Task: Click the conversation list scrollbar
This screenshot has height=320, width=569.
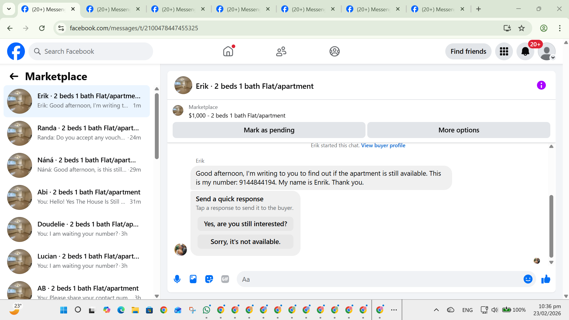Action: pos(157,126)
